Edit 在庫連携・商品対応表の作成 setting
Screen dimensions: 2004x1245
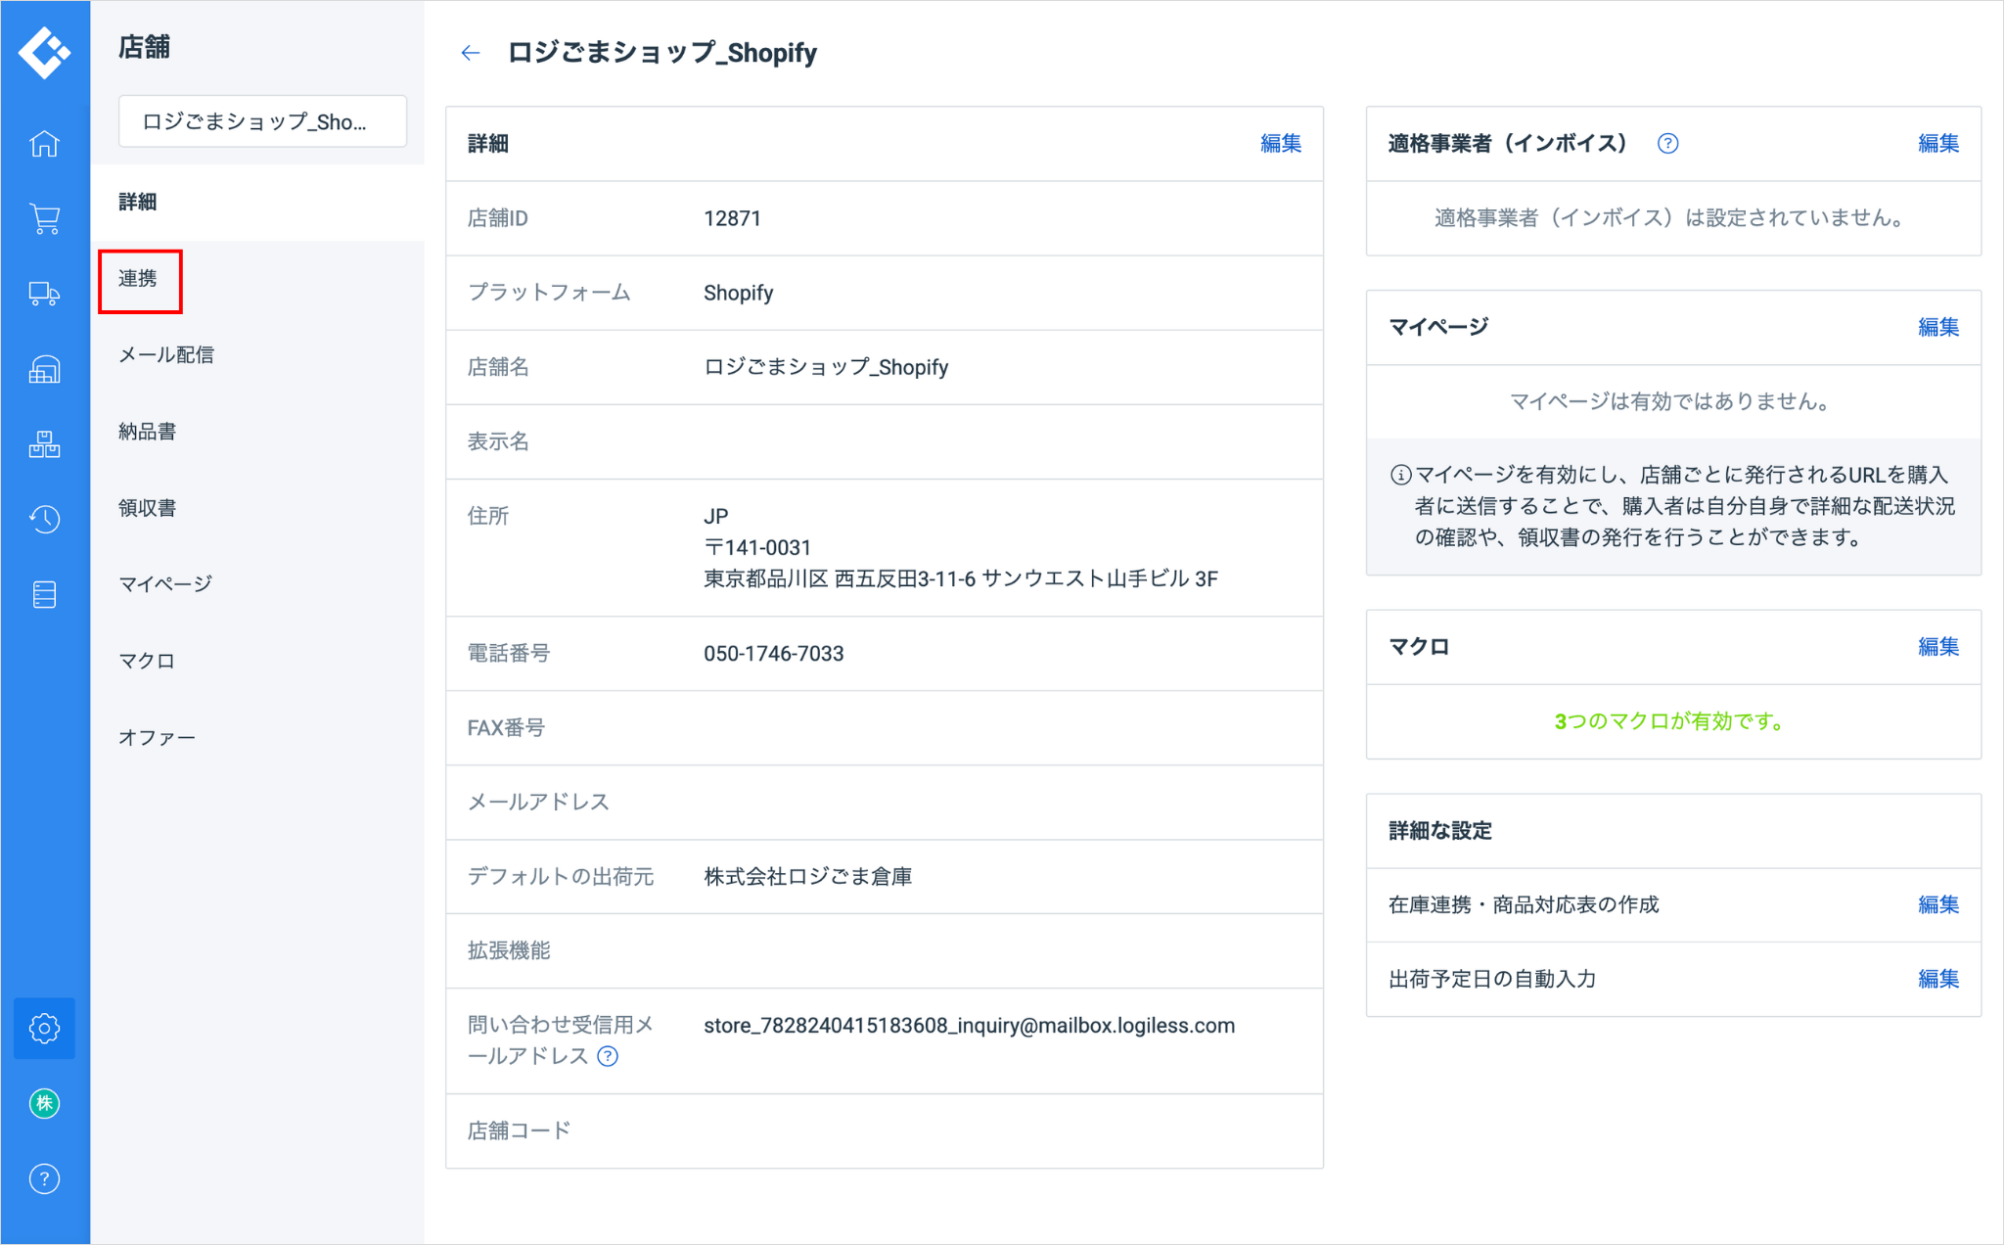1937,905
